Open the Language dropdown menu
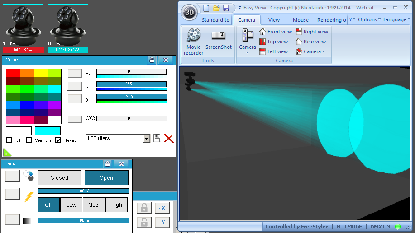The height and width of the screenshot is (233, 415). tap(396, 19)
